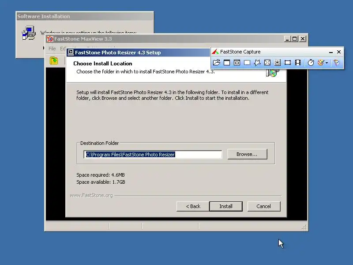The image size is (353, 265).
Task: Click the output palette icon
Action: (321, 62)
